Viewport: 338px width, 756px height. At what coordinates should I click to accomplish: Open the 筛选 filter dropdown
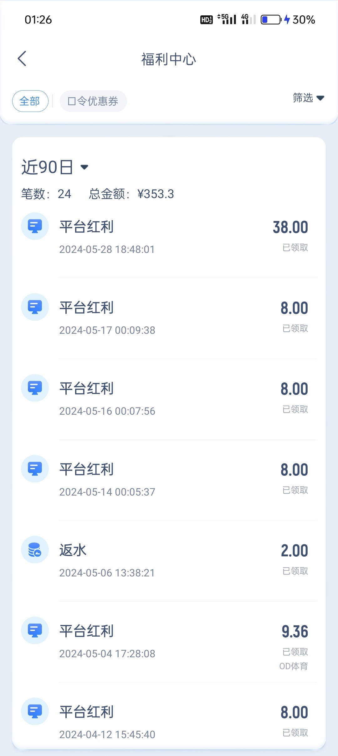(308, 98)
